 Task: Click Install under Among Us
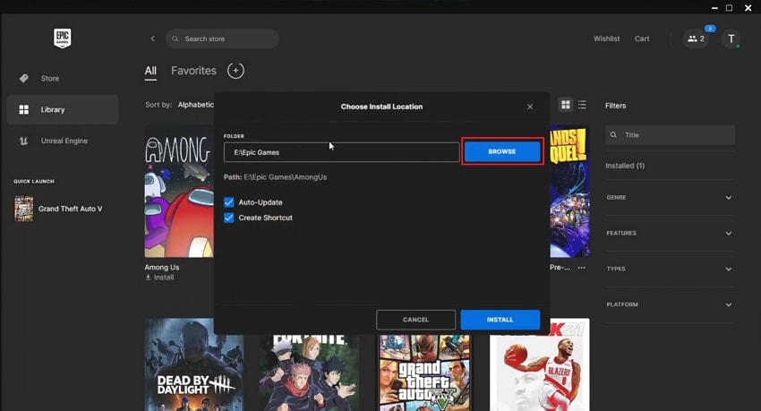click(159, 278)
